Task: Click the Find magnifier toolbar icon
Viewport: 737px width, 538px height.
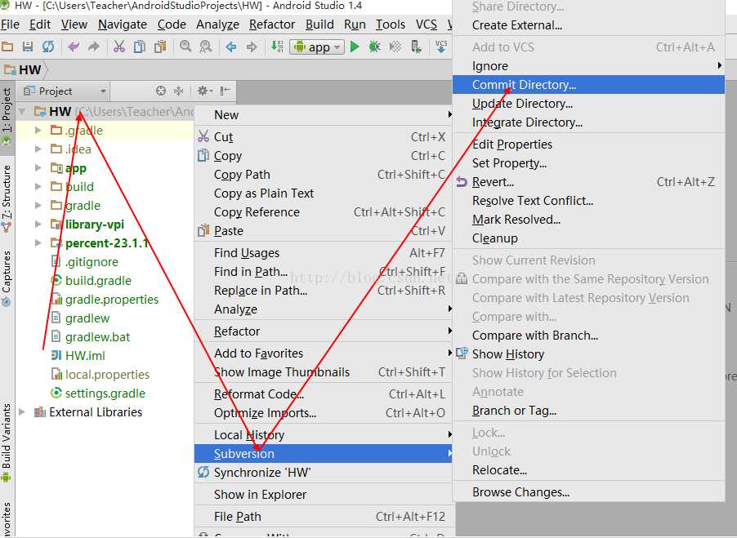Action: (185, 47)
